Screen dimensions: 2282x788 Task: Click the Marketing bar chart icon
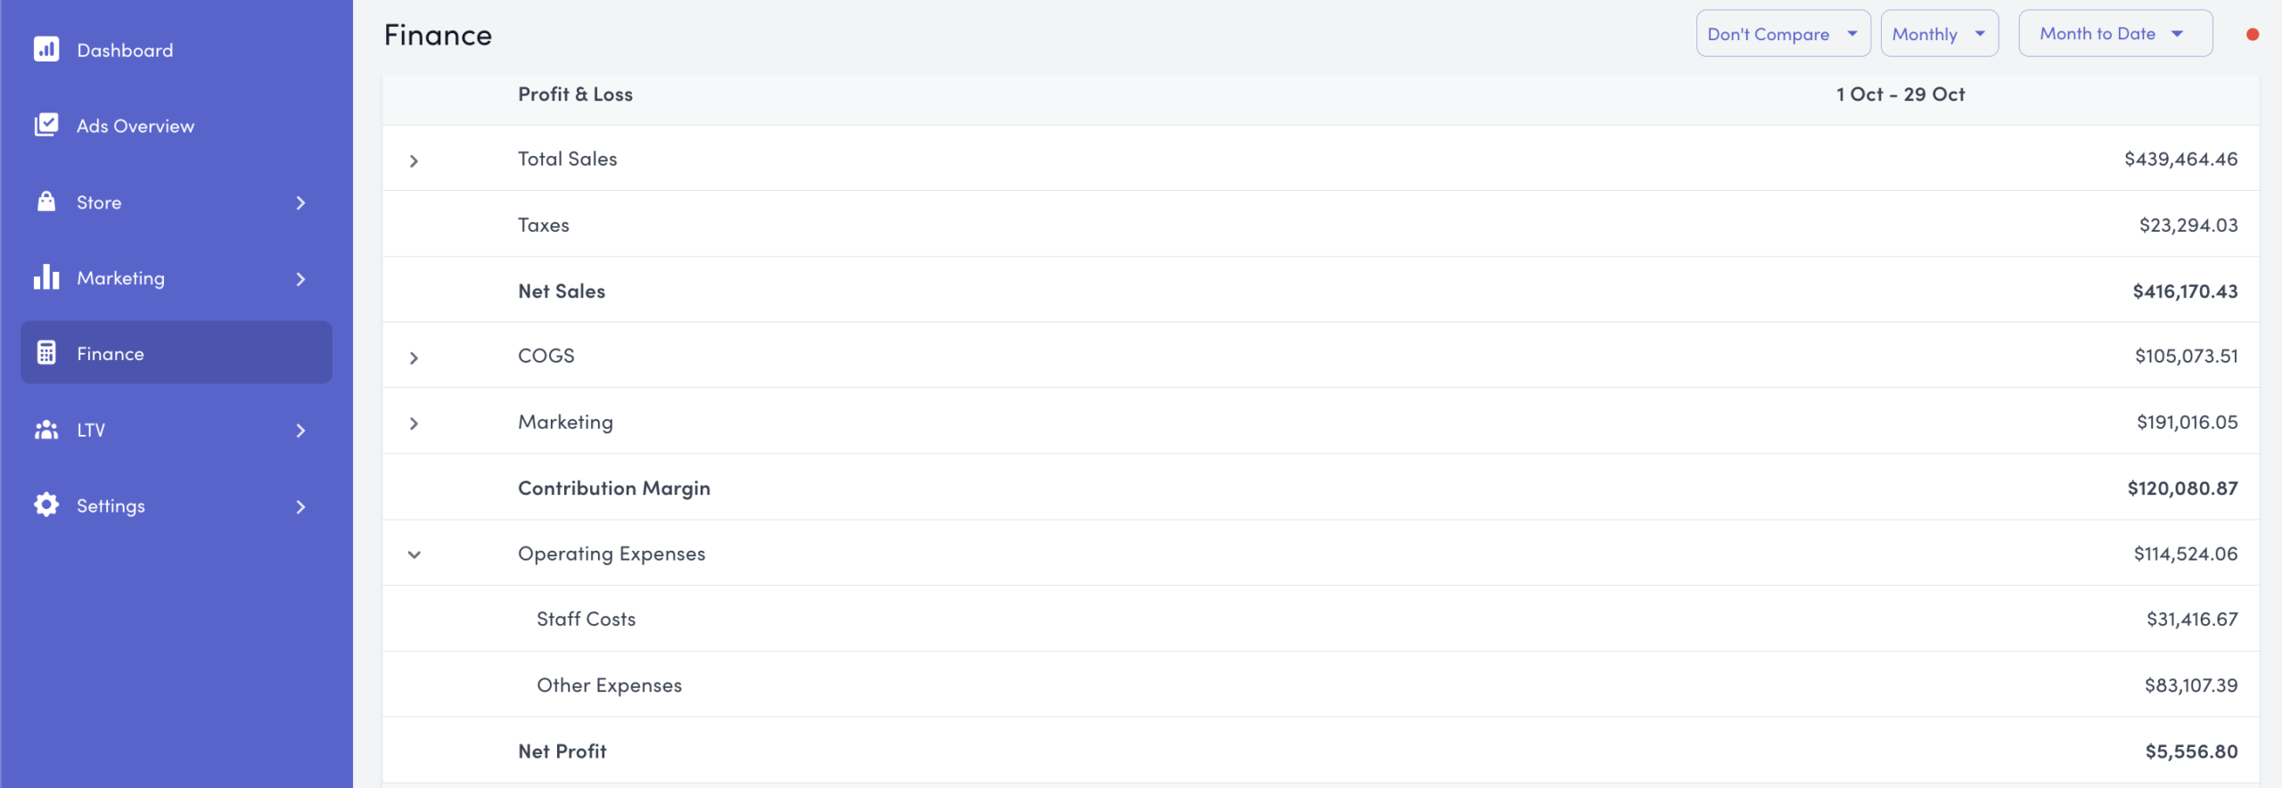point(46,277)
